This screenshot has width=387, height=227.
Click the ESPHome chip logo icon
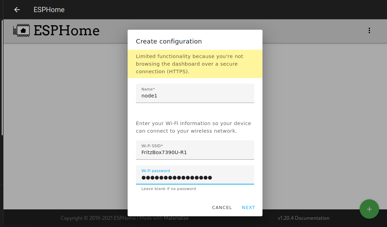(21, 31)
